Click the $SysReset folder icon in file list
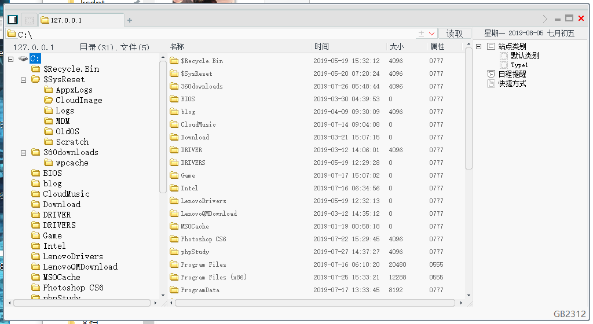The height and width of the screenshot is (324, 593). [174, 73]
